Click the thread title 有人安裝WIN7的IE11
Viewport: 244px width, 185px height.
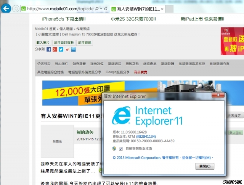(x=71, y=116)
